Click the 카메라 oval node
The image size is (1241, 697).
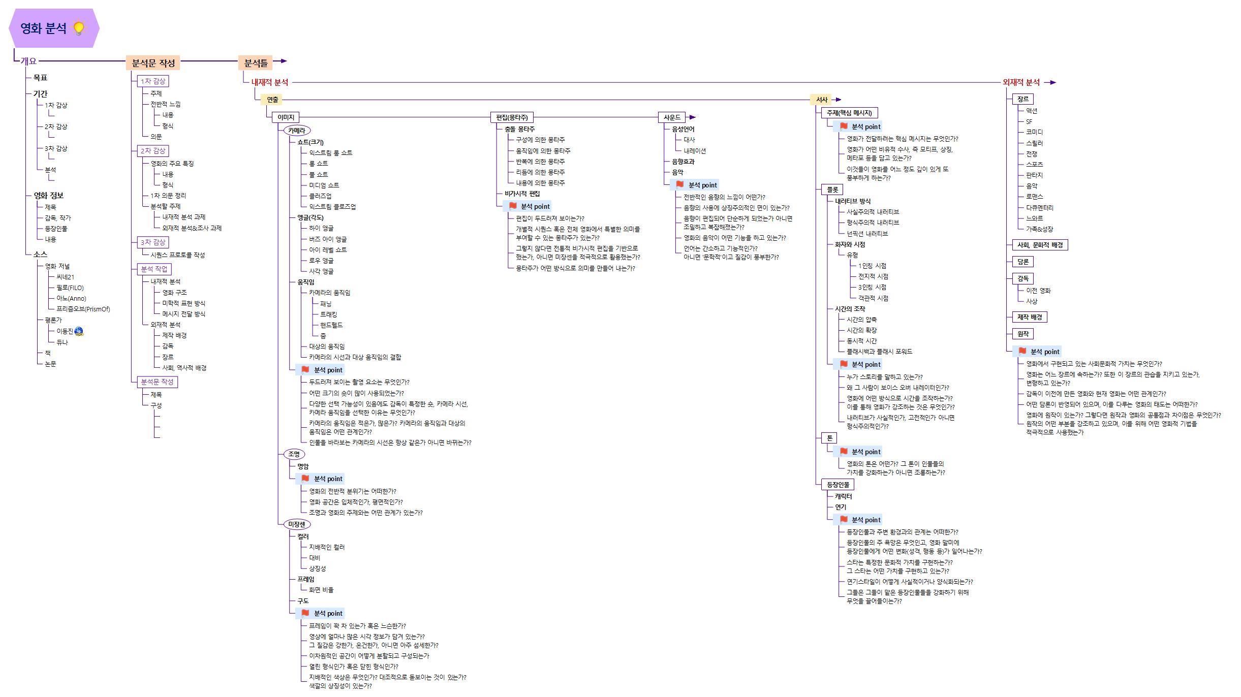point(297,131)
